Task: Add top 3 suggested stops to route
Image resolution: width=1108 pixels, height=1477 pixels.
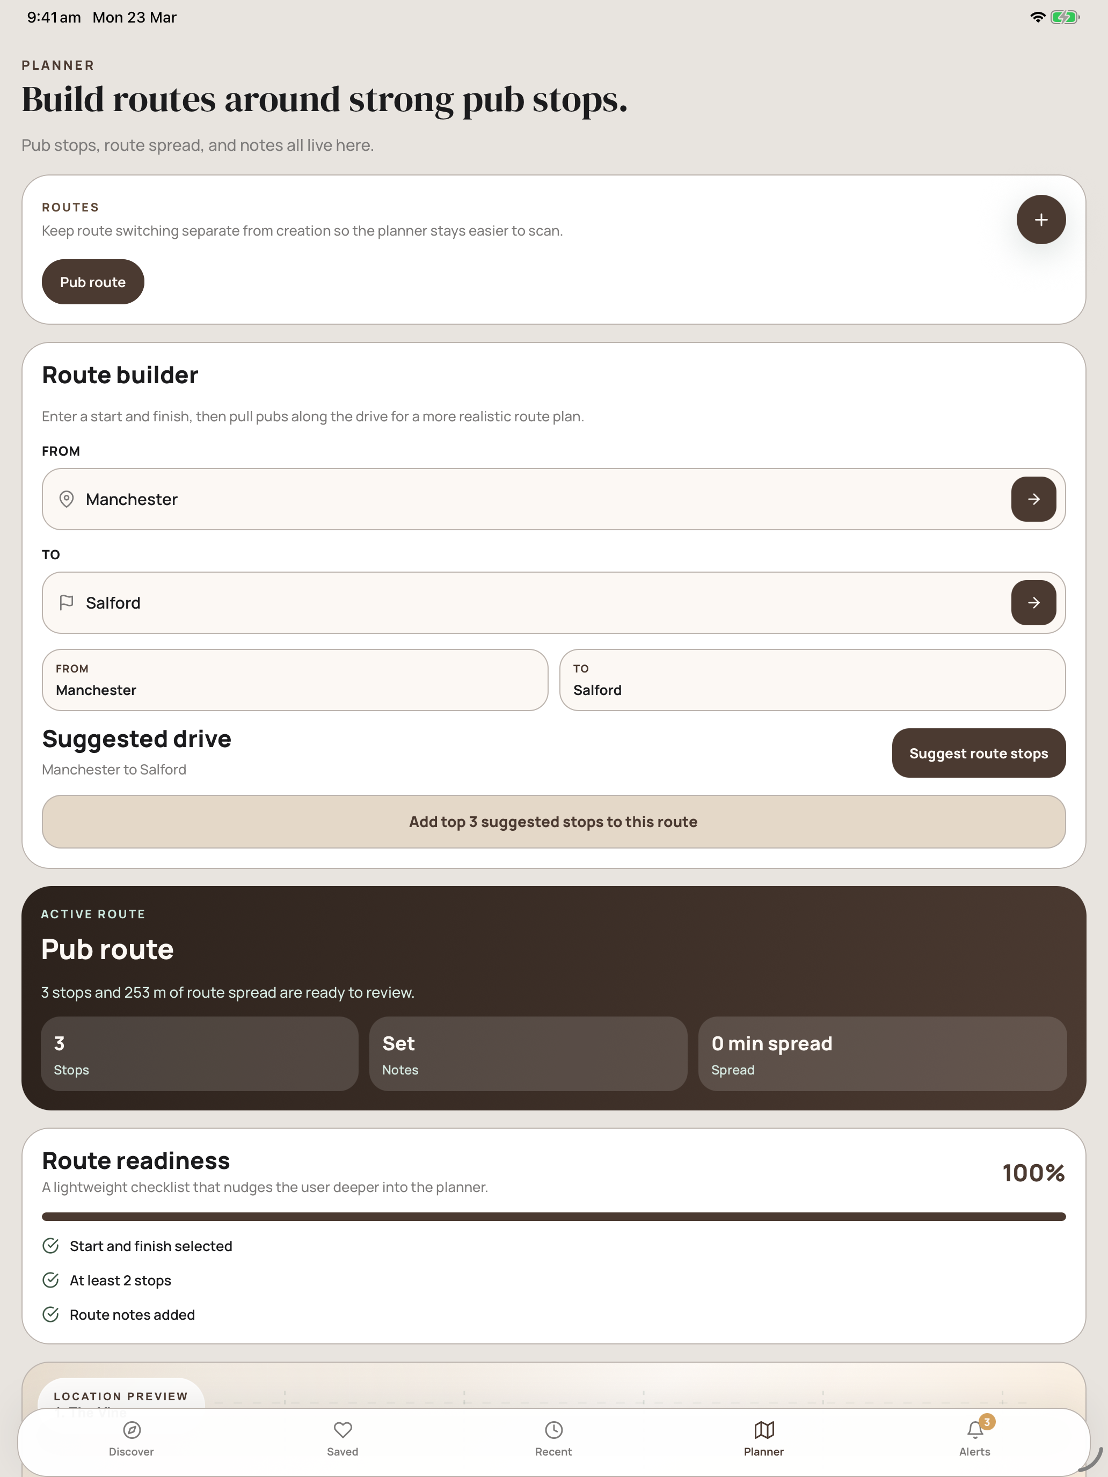Action: tap(553, 821)
